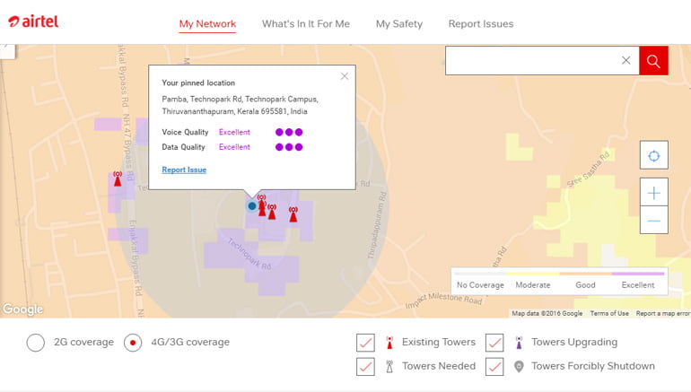This screenshot has width=691, height=392.
Task: Open the Terms of Use link
Action: 609,313
